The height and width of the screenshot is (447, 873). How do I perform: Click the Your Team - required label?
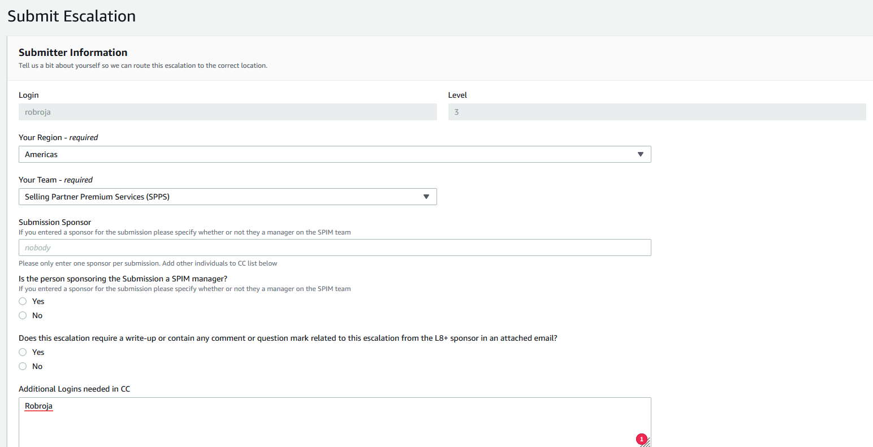click(55, 180)
